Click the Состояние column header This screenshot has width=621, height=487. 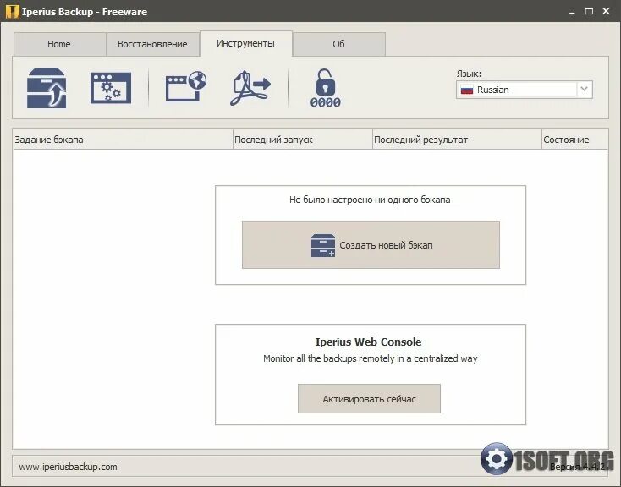[574, 140]
